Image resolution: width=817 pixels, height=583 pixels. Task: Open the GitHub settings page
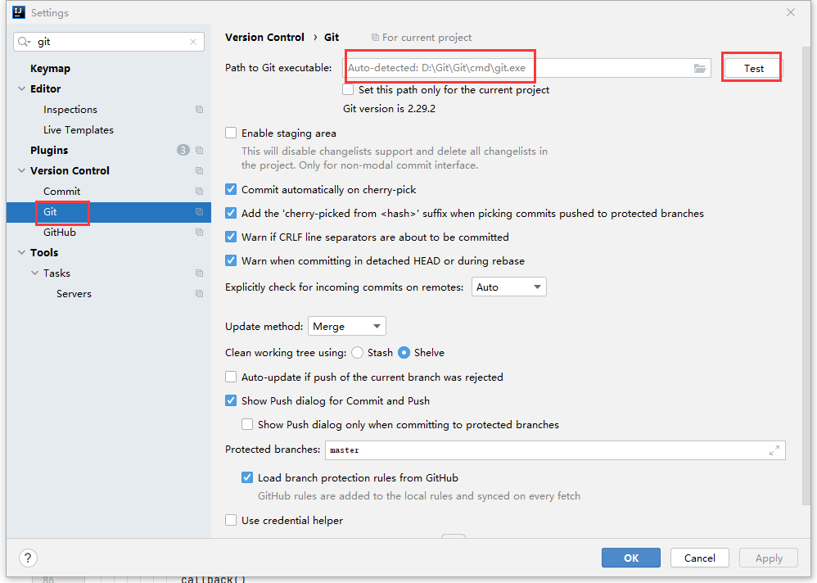pyautogui.click(x=60, y=232)
